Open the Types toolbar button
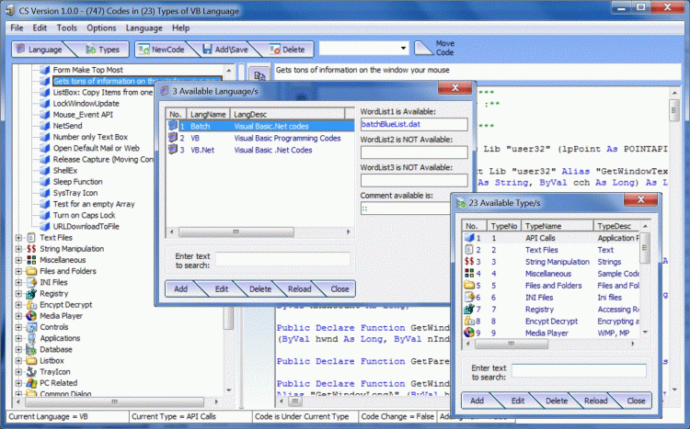 pyautogui.click(x=102, y=50)
